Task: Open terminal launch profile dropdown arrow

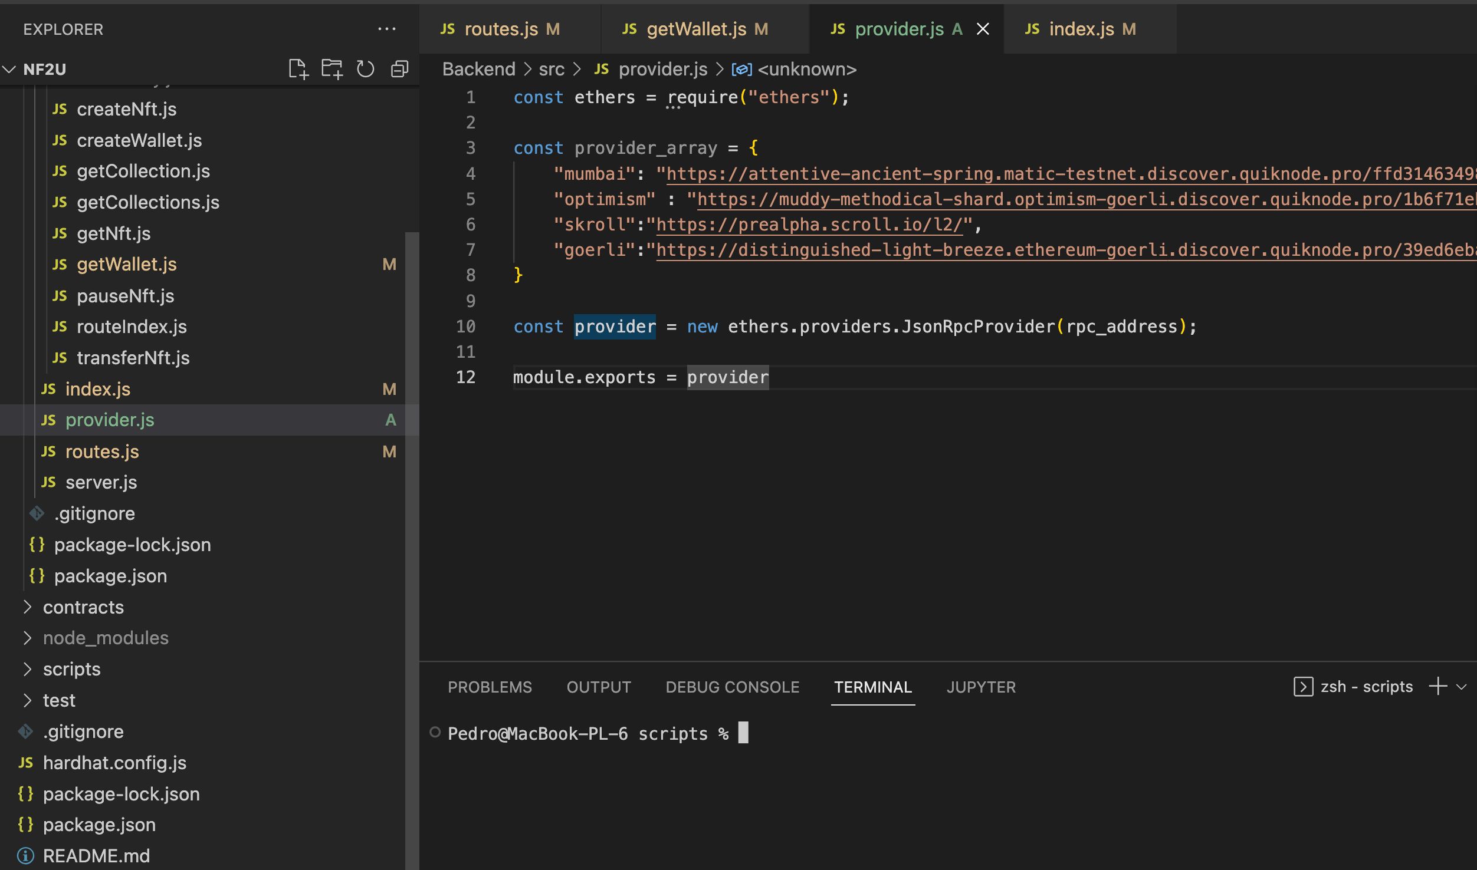Action: (1461, 687)
